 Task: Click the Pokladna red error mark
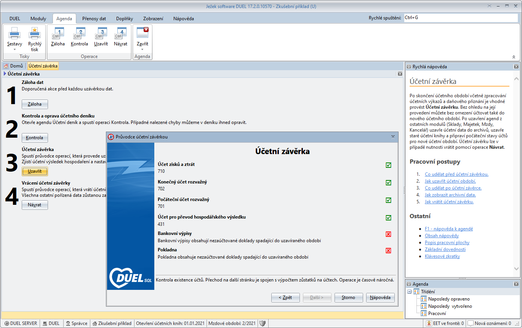coord(388,251)
